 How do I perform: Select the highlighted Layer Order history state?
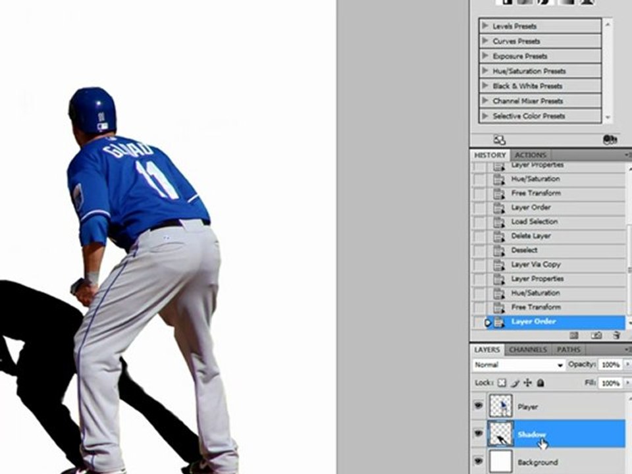point(556,322)
